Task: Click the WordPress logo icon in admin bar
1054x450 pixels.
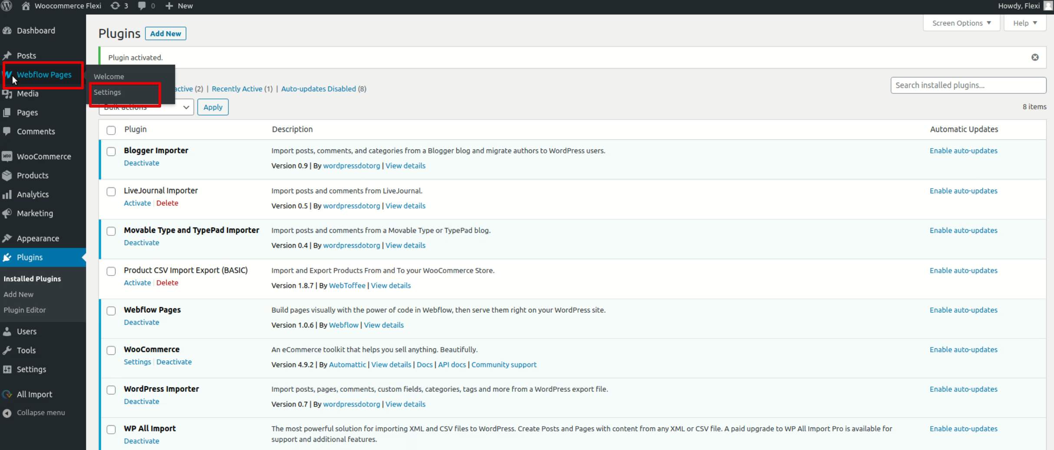Action: [x=7, y=6]
